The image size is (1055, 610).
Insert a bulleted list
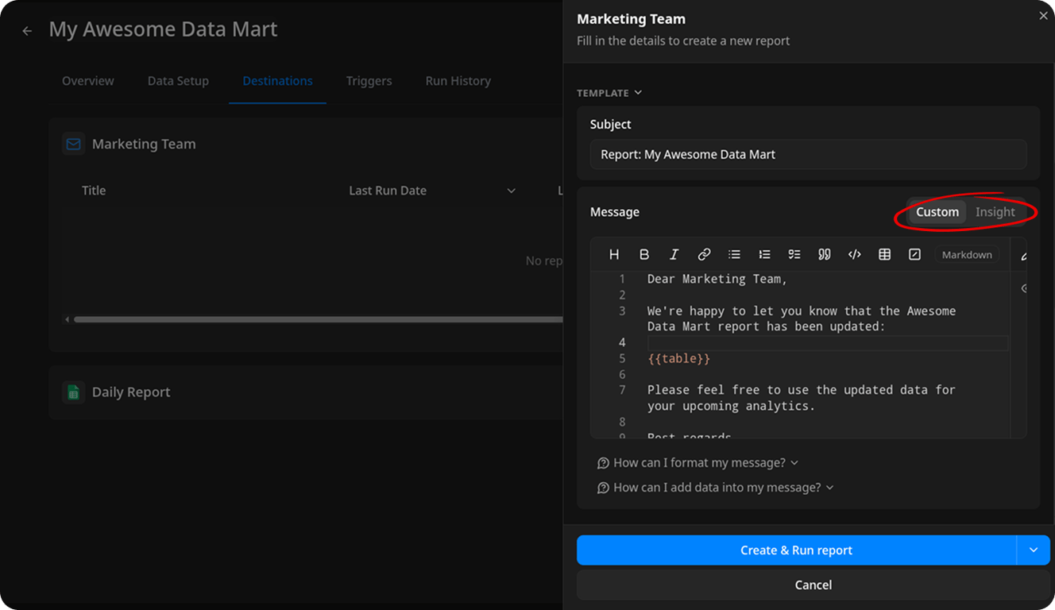(x=734, y=254)
